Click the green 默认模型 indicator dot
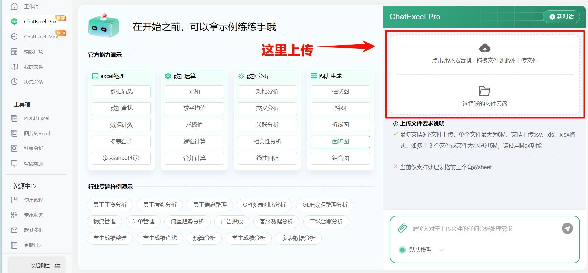 (x=402, y=250)
